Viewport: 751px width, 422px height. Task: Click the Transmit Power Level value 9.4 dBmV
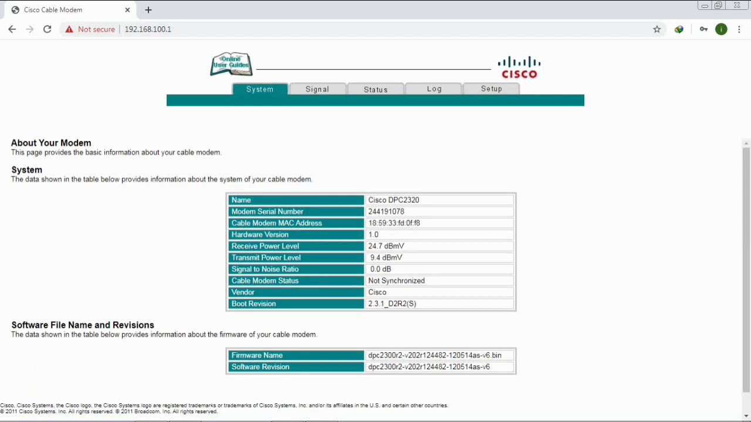pyautogui.click(x=386, y=258)
